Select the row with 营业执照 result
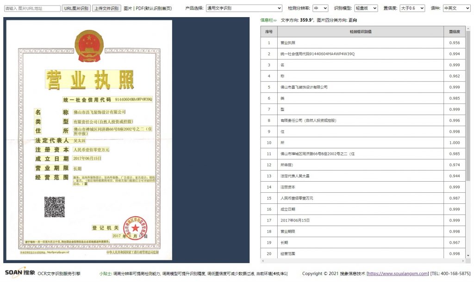474x282 pixels. pyautogui.click(x=363, y=43)
